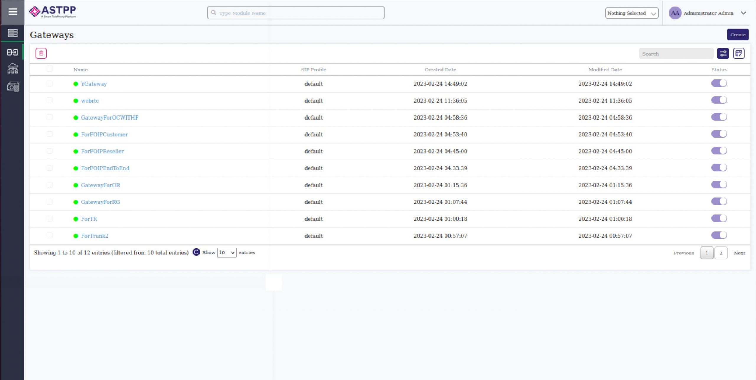Toggle status switch for webrtc
This screenshot has height=380, width=756.
point(719,100)
